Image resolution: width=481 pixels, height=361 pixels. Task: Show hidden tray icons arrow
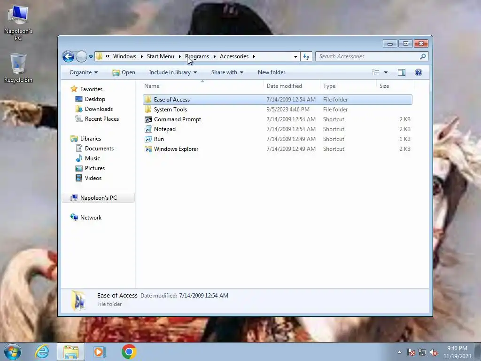399,352
